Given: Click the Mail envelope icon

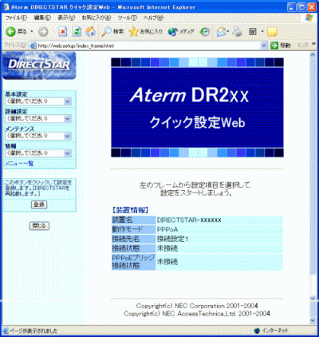Looking at the screenshot, I should tap(221, 32).
